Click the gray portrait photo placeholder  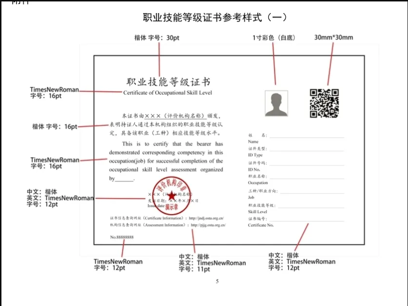pos(276,103)
